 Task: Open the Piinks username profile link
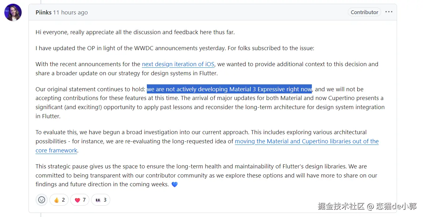click(x=43, y=13)
